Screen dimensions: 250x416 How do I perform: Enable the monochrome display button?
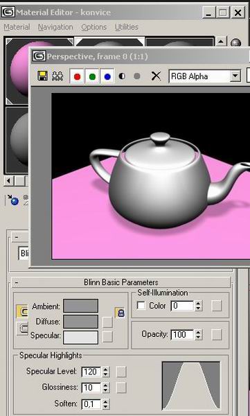coord(137,76)
